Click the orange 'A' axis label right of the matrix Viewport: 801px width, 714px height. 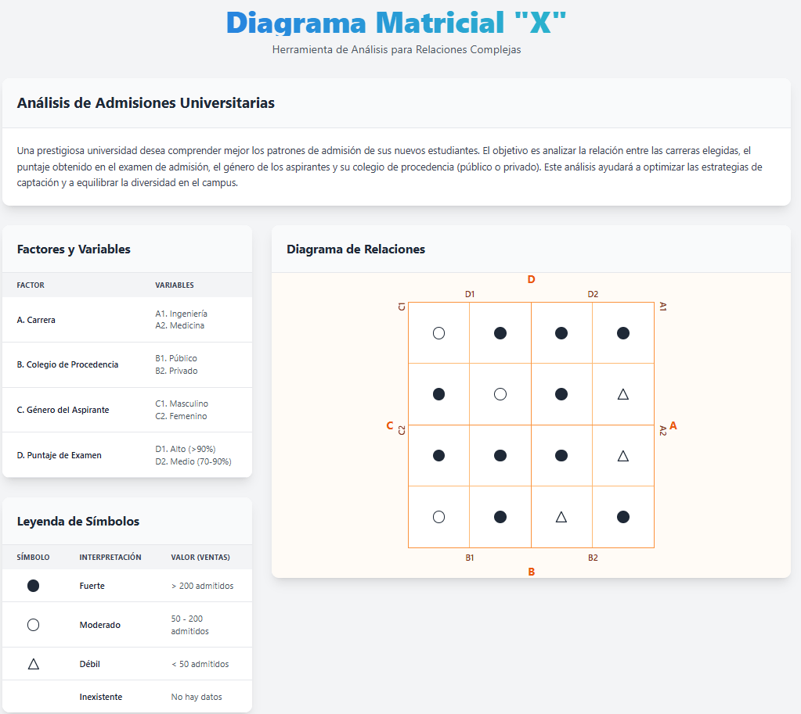tap(673, 425)
